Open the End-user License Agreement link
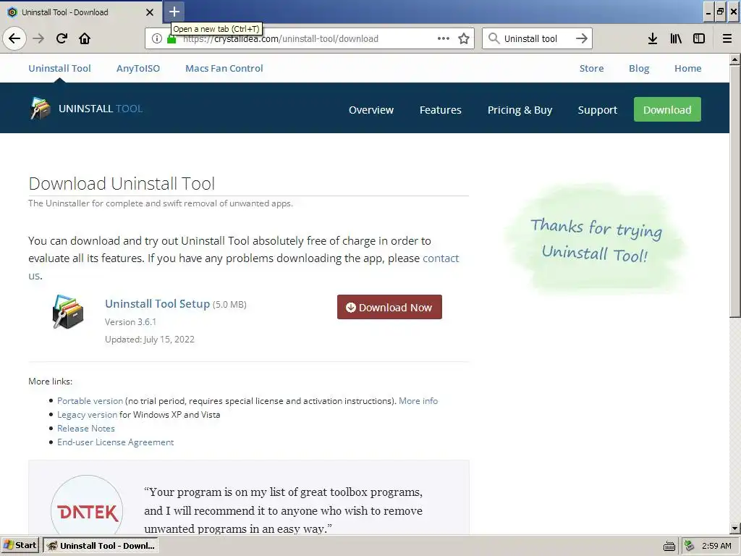This screenshot has width=741, height=556. point(115,442)
